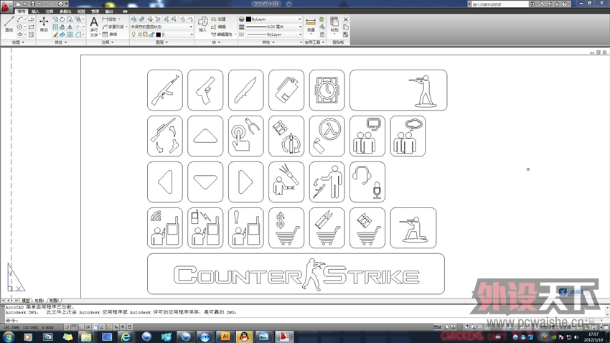This screenshot has width=610, height=343.
Task: Expand the Layers (图层) panel
Action: (x=161, y=42)
